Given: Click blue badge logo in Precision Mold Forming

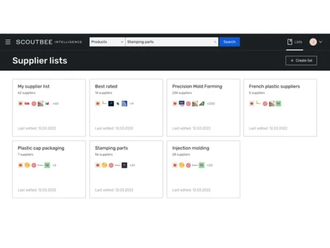Looking at the screenshot, I should 181,103.
